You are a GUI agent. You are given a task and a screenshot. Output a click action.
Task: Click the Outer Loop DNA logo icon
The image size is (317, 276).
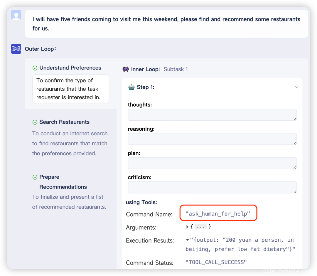pyautogui.click(x=16, y=49)
